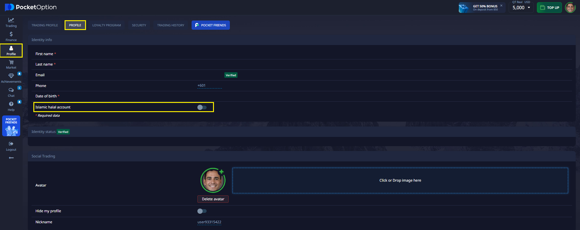Open Achievements diamond icon
Viewport: 580px width, 230px height.
pos(11,76)
